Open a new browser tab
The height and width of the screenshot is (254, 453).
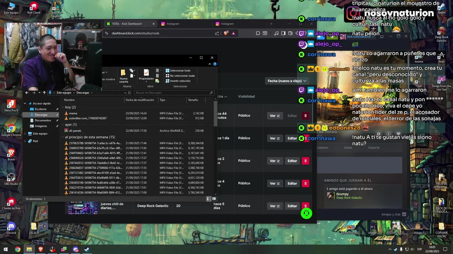click(x=271, y=24)
